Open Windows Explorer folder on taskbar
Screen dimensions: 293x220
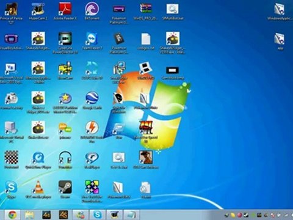[x=30, y=215]
